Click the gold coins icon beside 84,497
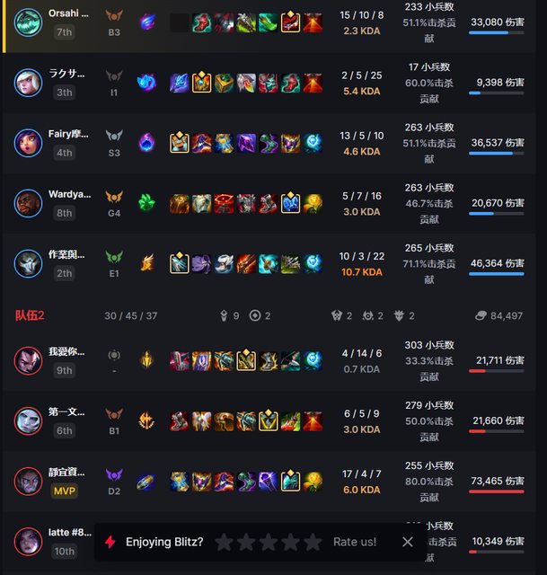 click(481, 315)
